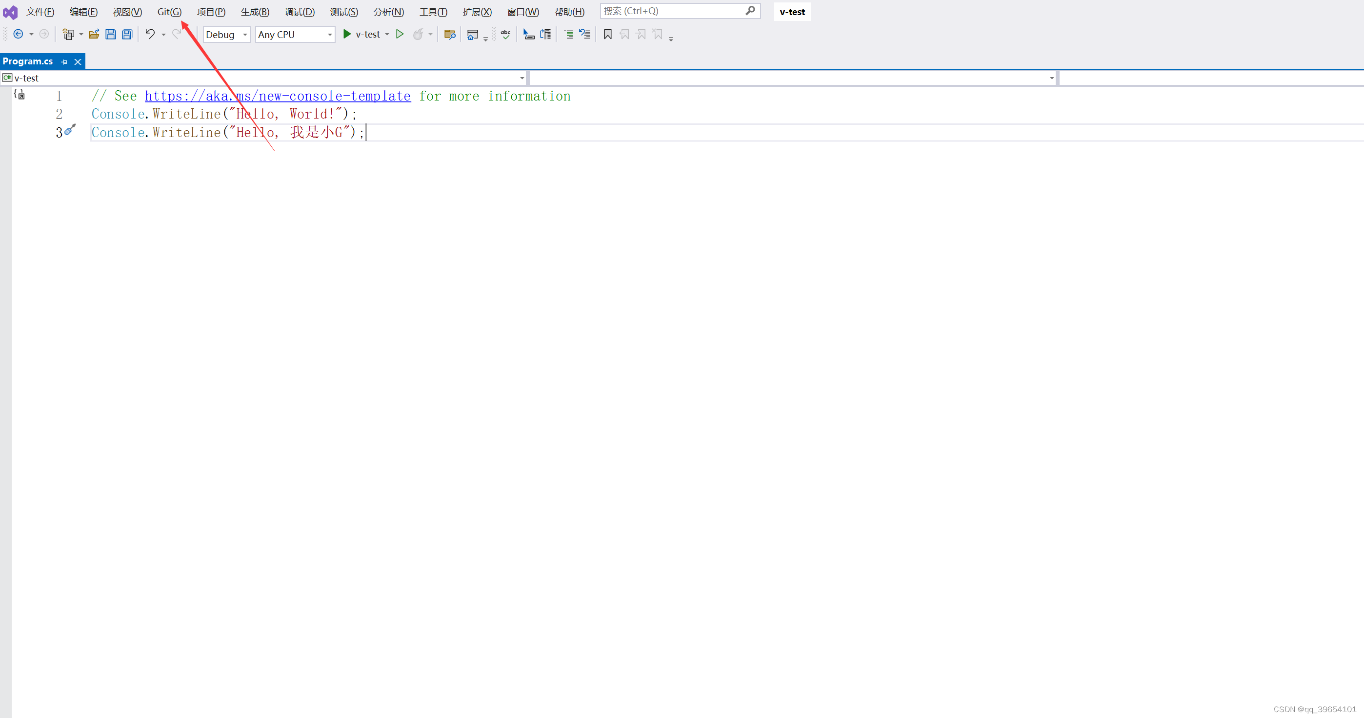Open an existing file
1364x718 pixels.
(x=94, y=34)
